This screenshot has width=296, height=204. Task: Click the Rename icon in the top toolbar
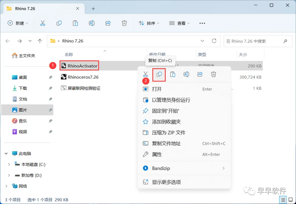[x=92, y=23]
